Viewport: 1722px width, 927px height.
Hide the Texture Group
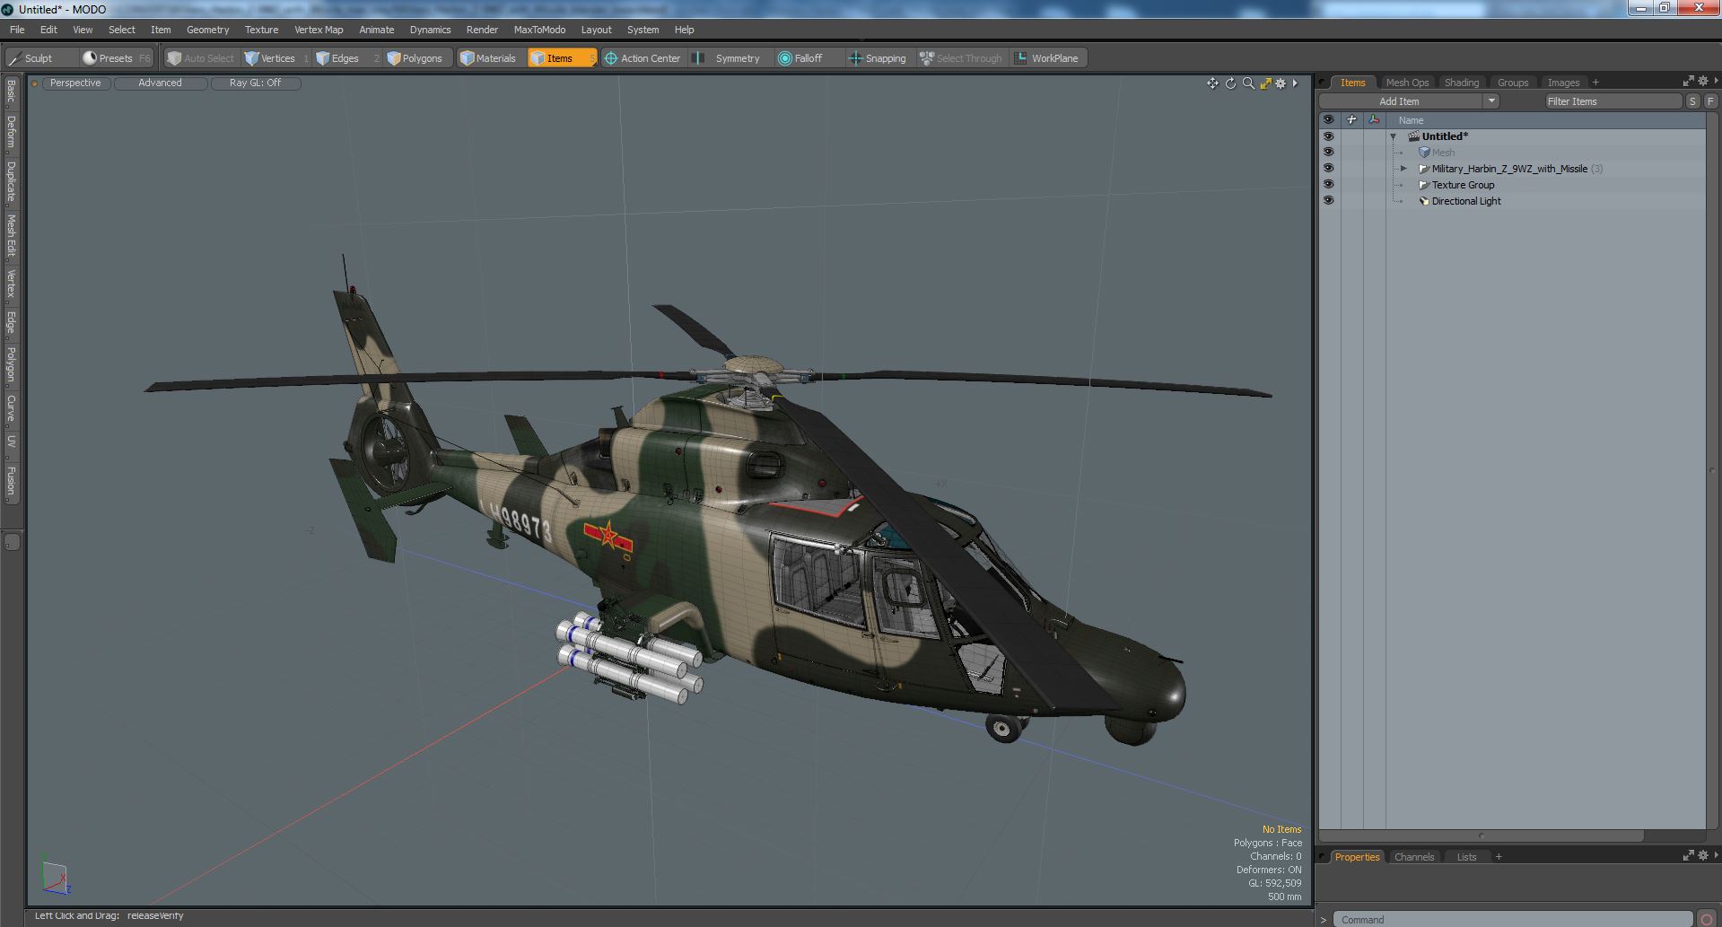1328,185
